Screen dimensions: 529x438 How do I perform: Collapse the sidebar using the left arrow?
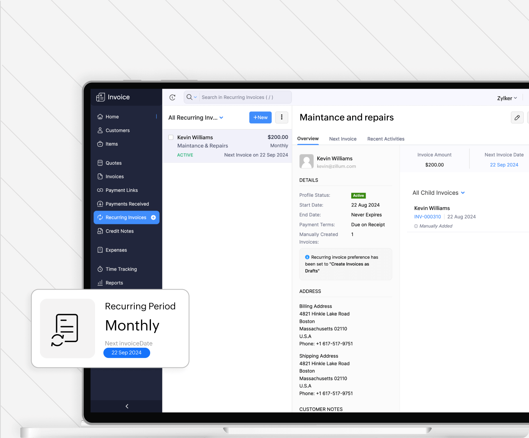[x=127, y=406]
